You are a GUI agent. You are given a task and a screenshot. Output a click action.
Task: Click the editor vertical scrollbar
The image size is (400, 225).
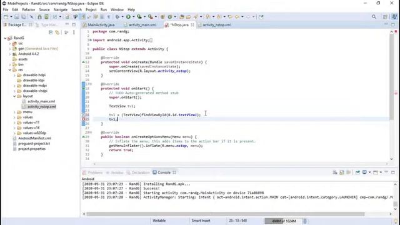pos(392,76)
